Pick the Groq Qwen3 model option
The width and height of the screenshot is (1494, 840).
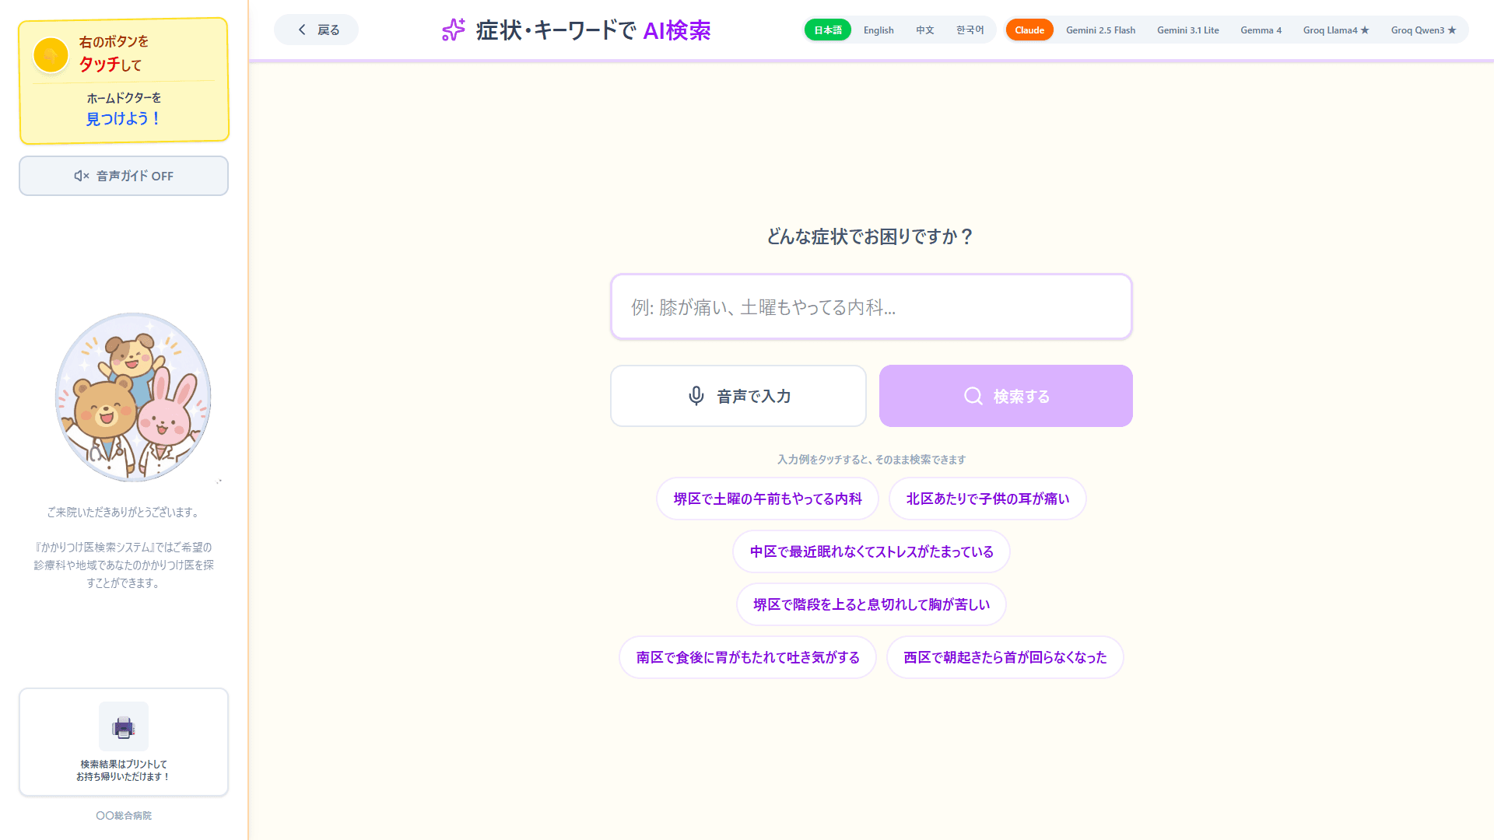pos(1424,30)
